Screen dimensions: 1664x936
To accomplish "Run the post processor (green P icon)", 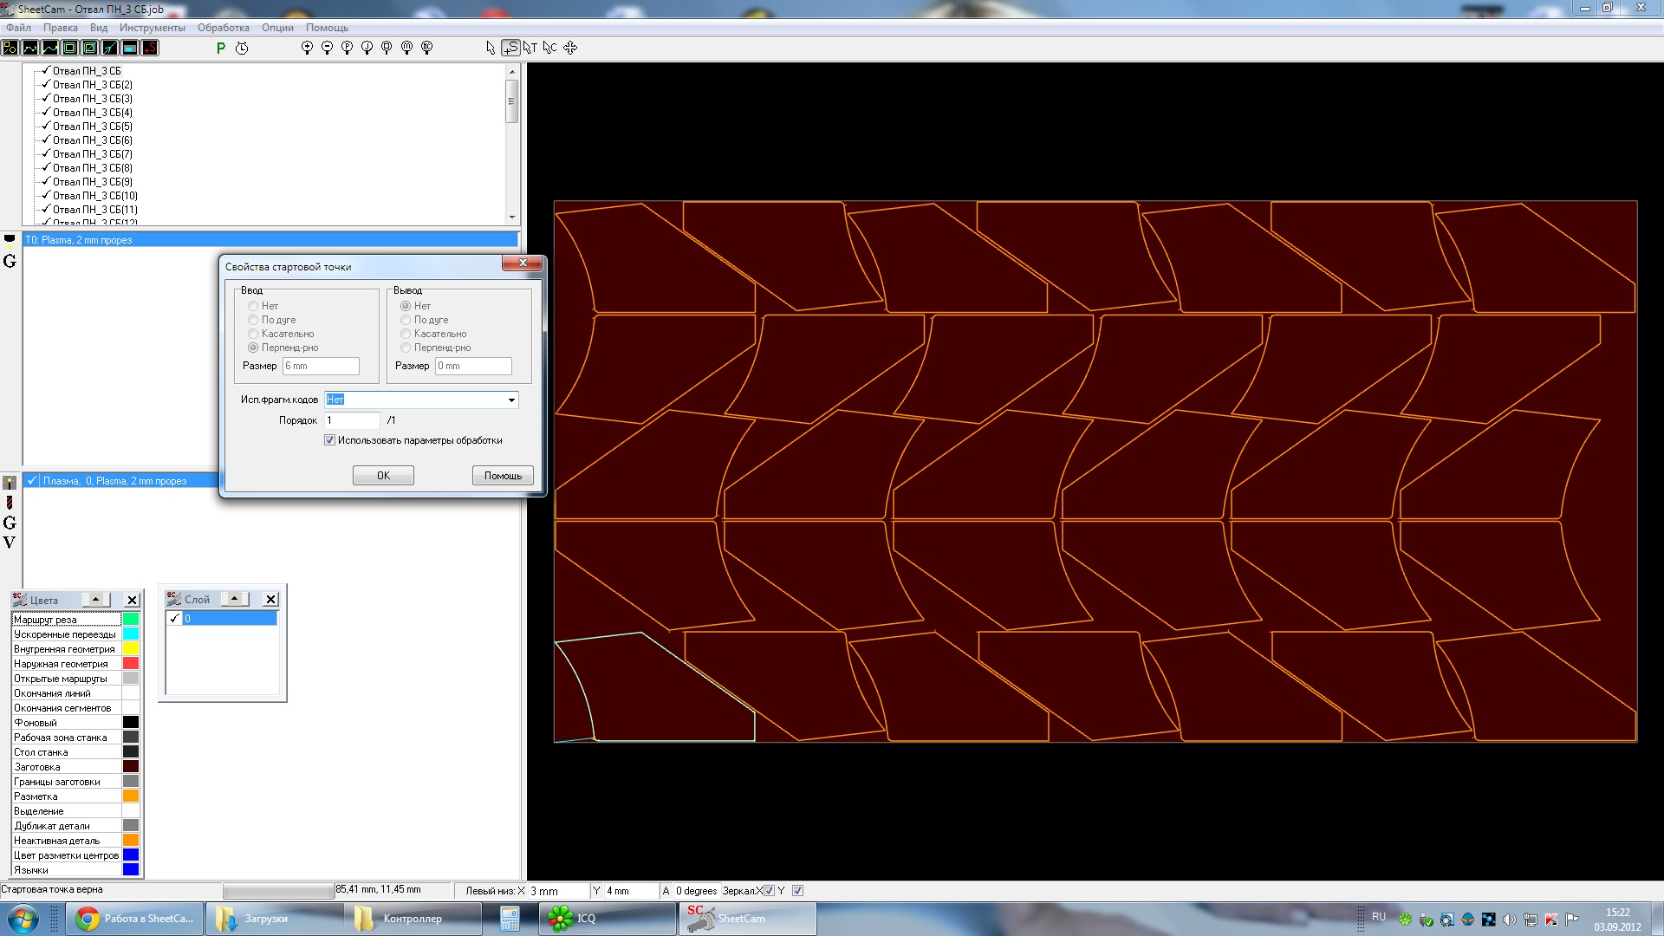I will tap(221, 49).
